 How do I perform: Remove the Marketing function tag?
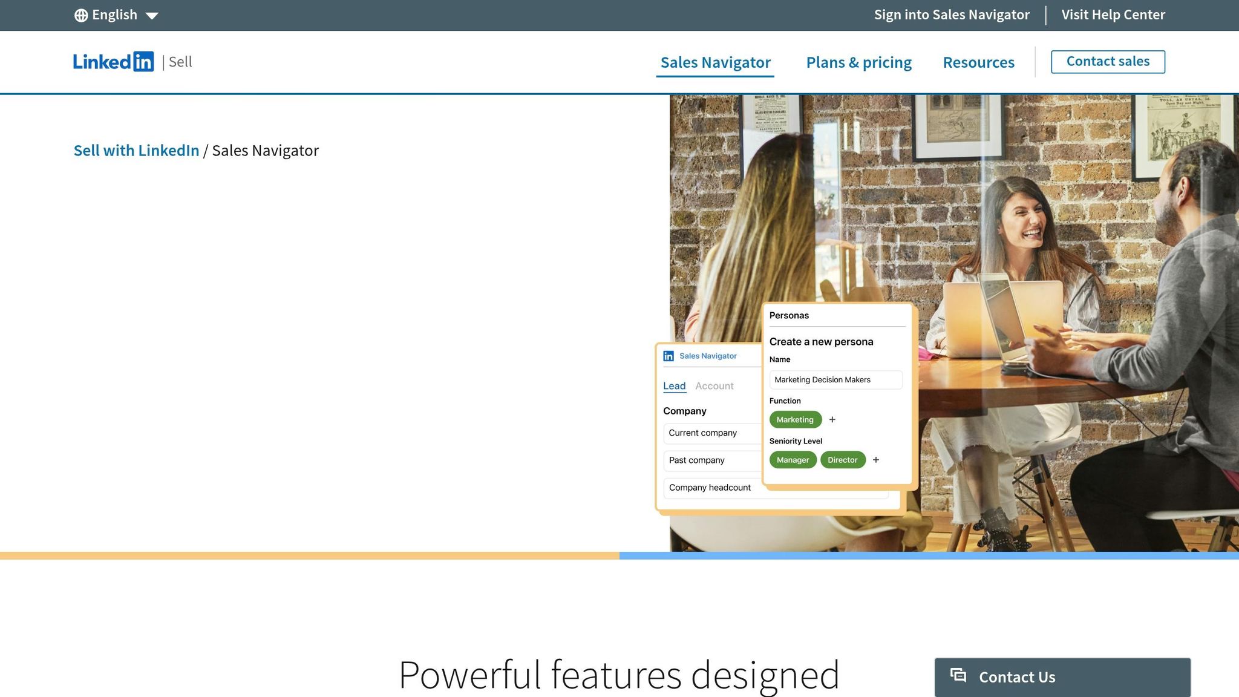click(795, 419)
